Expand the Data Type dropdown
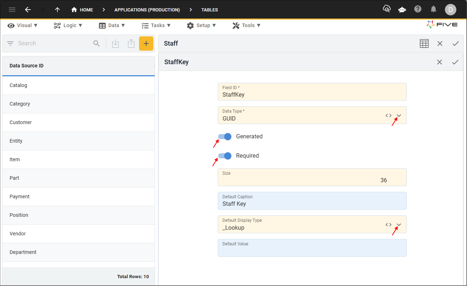The width and height of the screenshot is (467, 286). click(399, 116)
